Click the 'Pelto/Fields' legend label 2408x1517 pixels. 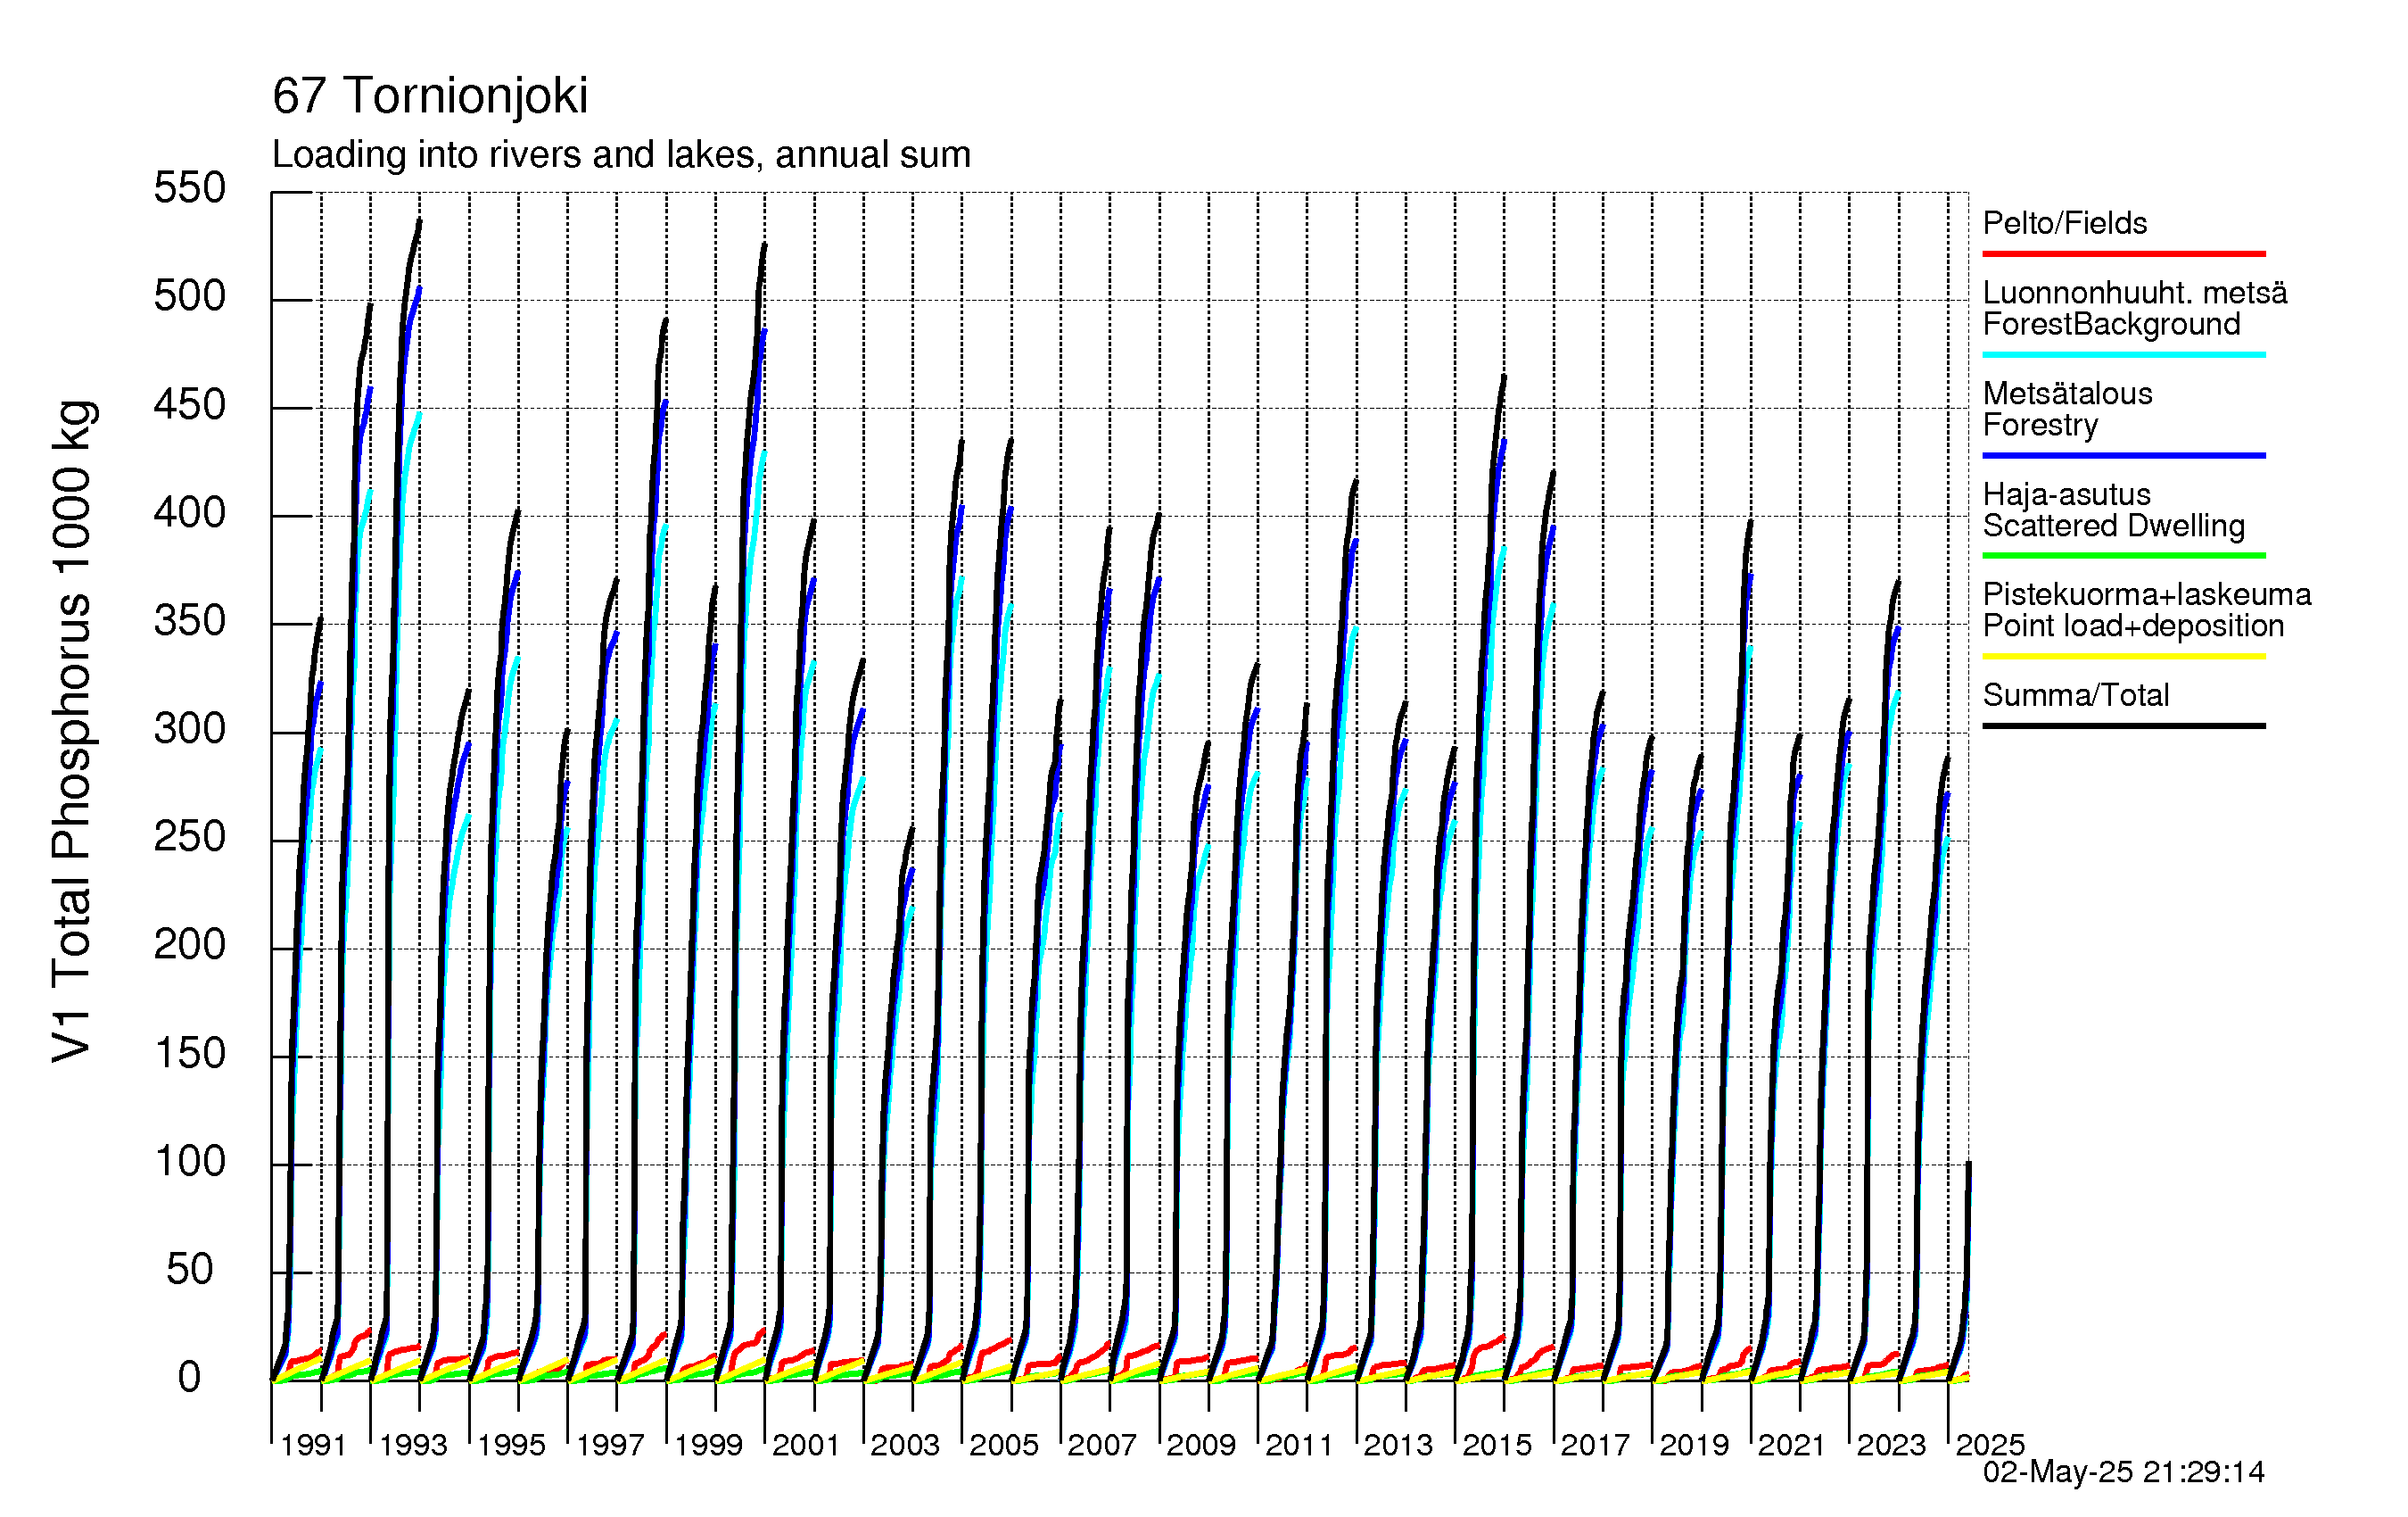click(2065, 222)
